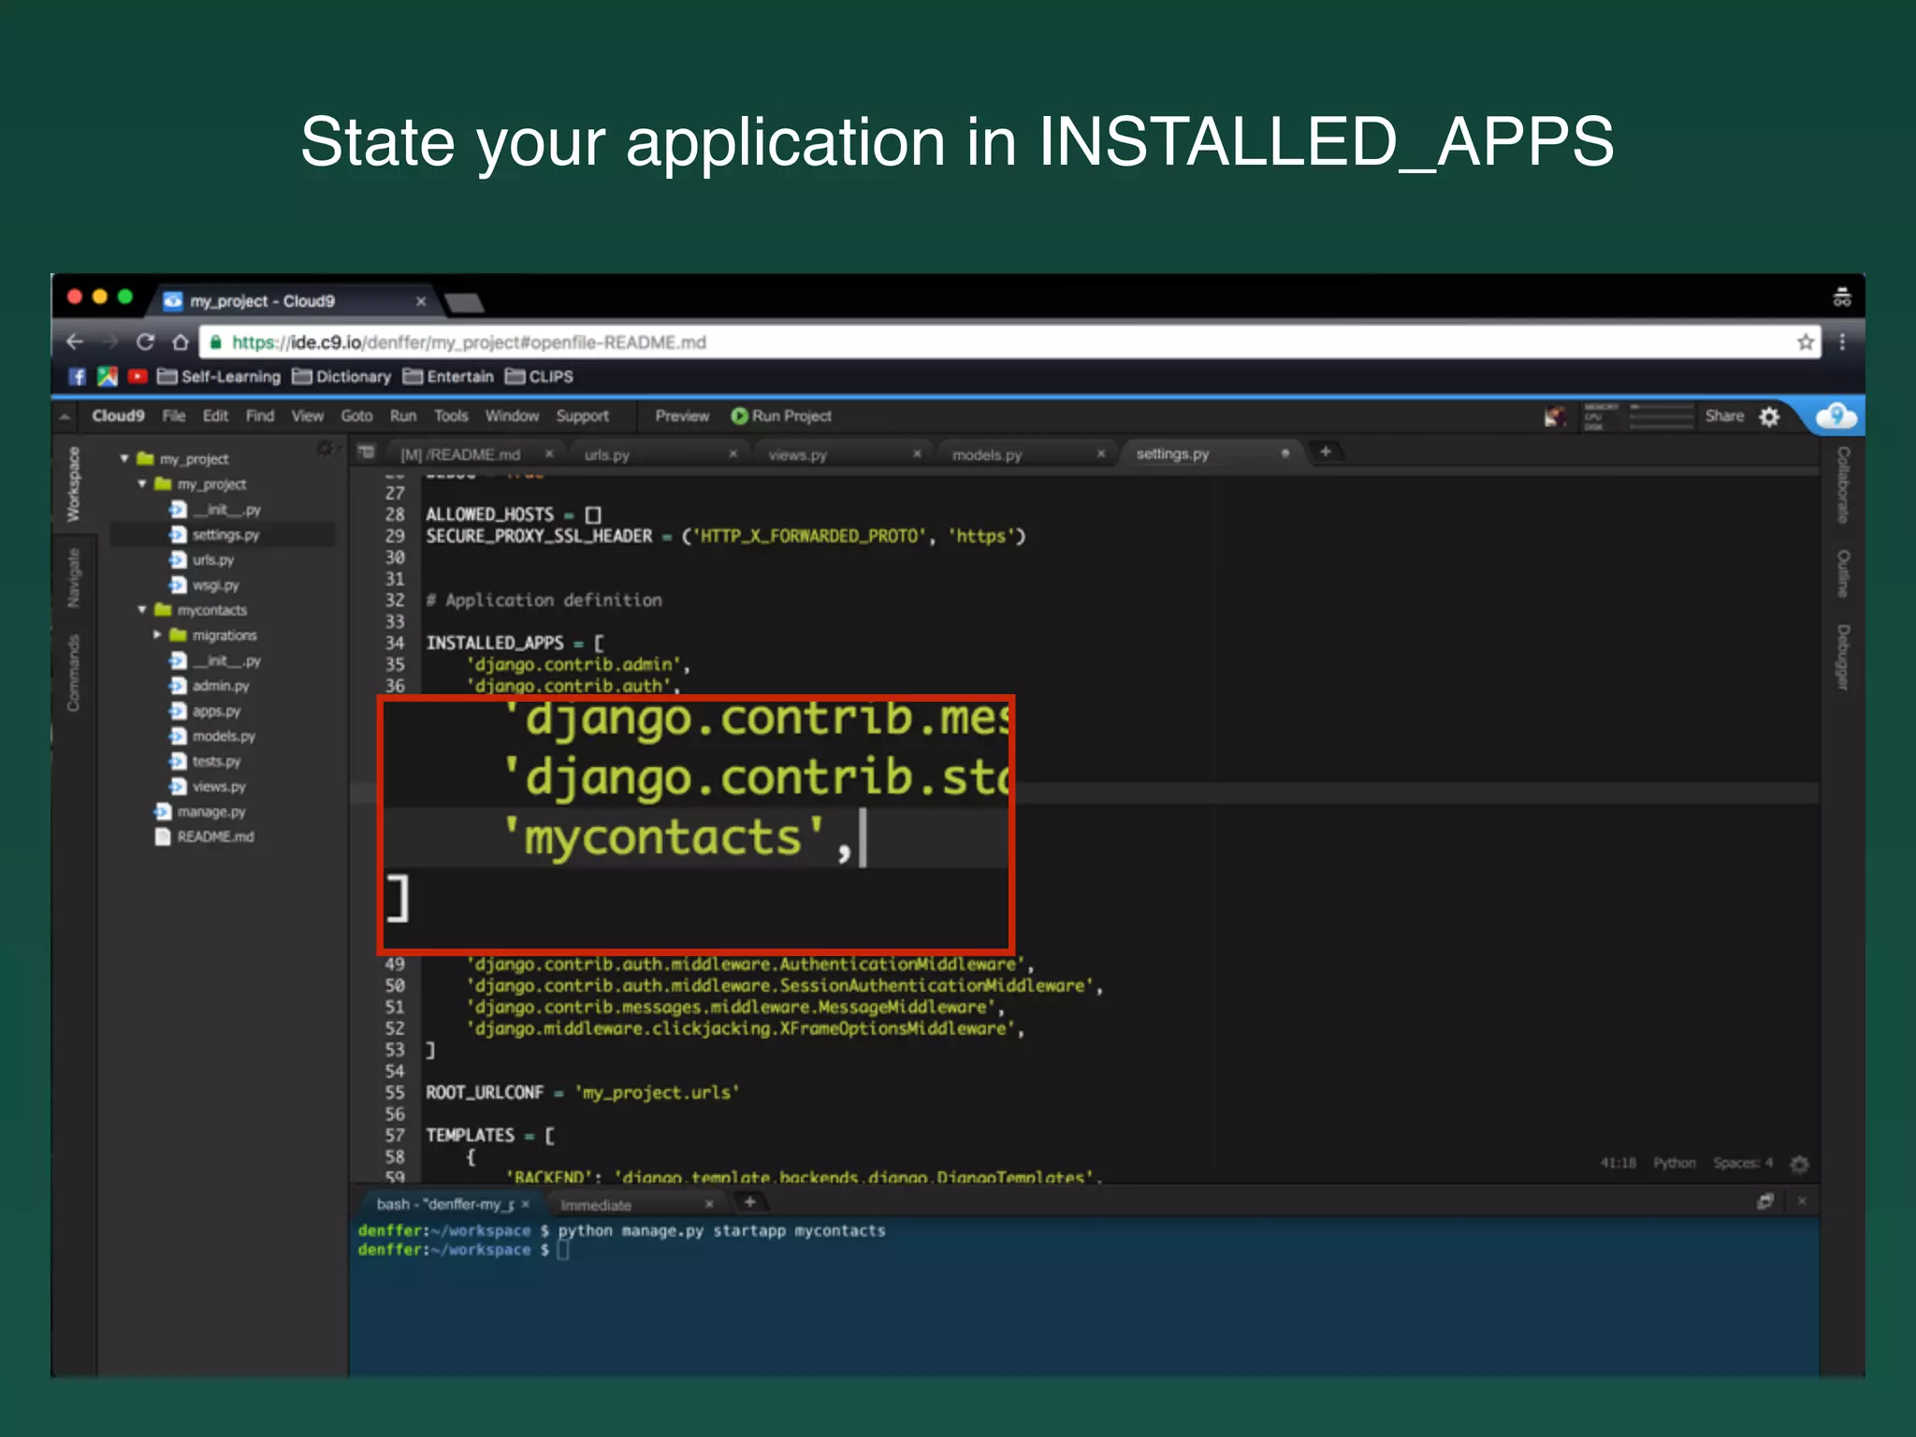Click the browser reload icon
1916x1437 pixels.
tap(145, 342)
